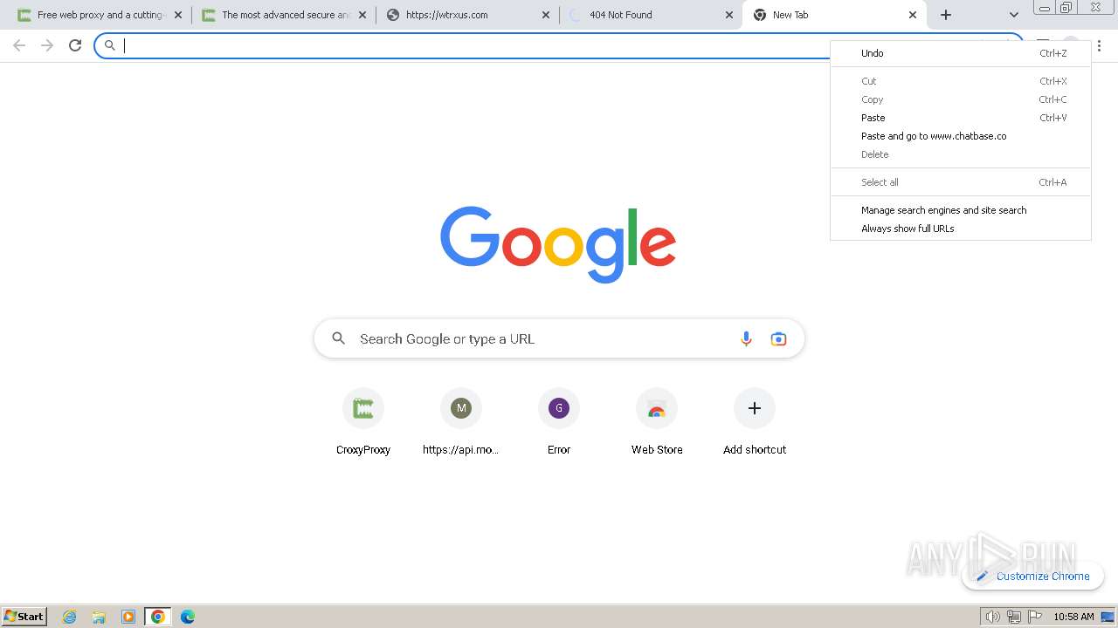This screenshot has width=1118, height=628.
Task: Open the Windows Start menu
Action: 24,616
